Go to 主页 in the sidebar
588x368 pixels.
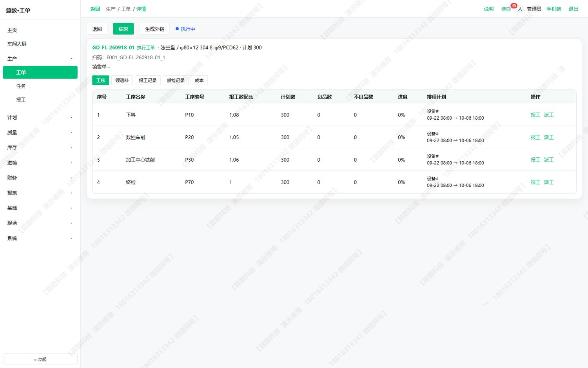(40, 30)
